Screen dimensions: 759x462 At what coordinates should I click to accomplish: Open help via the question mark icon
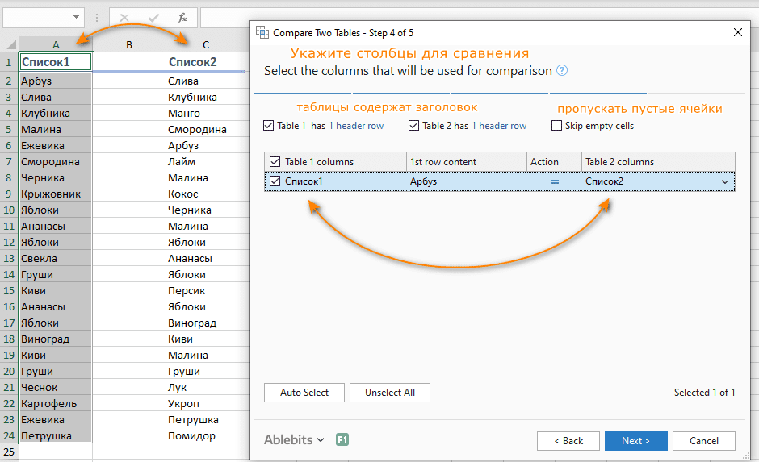(562, 71)
